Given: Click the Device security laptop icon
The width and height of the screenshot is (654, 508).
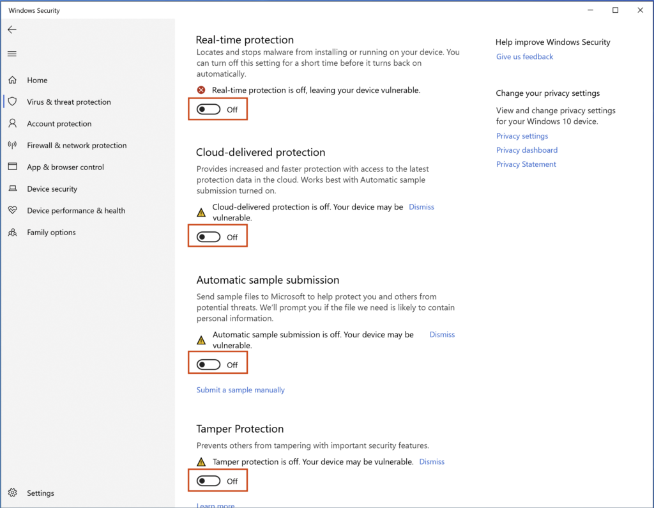Looking at the screenshot, I should [x=12, y=189].
